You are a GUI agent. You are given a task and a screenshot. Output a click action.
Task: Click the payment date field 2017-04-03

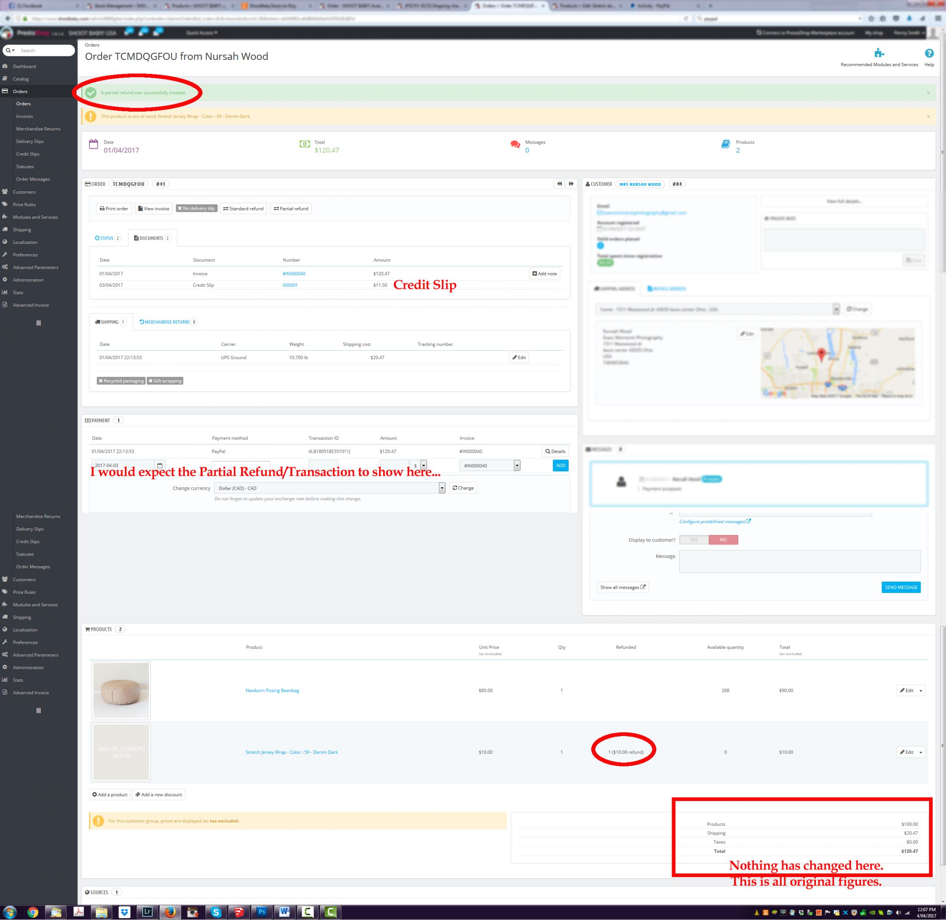pyautogui.click(x=122, y=465)
